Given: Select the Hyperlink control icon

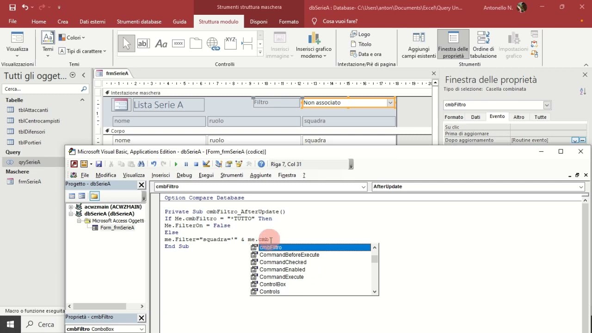Looking at the screenshot, I should (213, 43).
